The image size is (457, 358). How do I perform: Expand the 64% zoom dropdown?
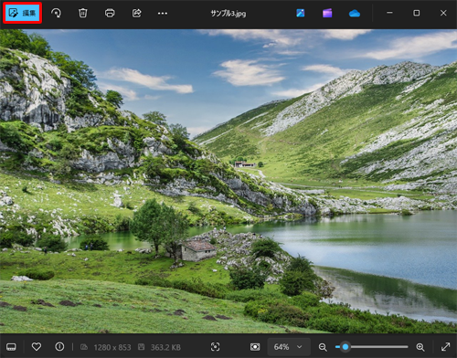point(288,347)
